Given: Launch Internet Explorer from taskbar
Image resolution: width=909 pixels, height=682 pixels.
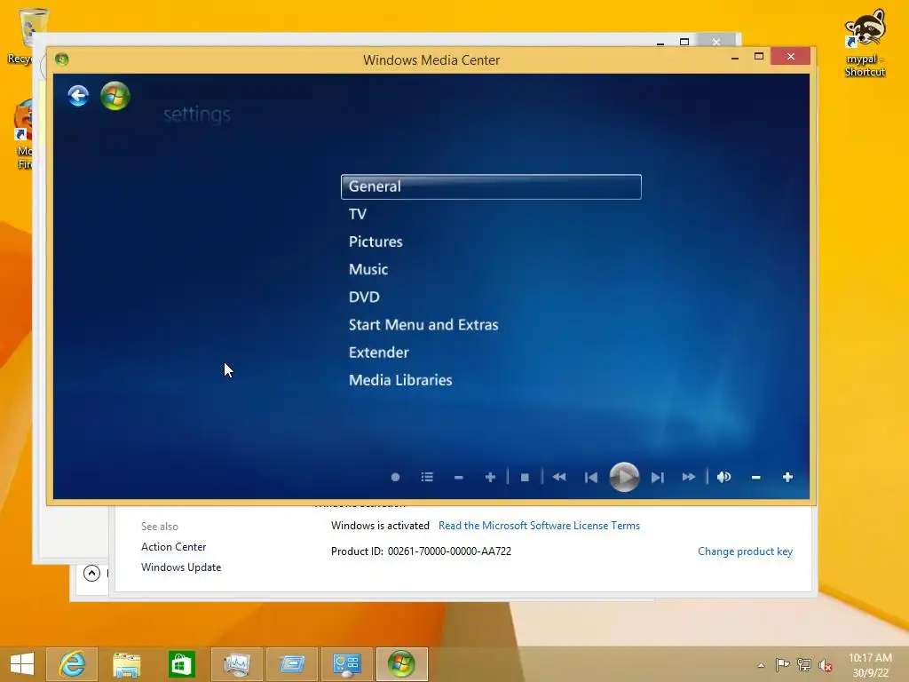Looking at the screenshot, I should [72, 664].
